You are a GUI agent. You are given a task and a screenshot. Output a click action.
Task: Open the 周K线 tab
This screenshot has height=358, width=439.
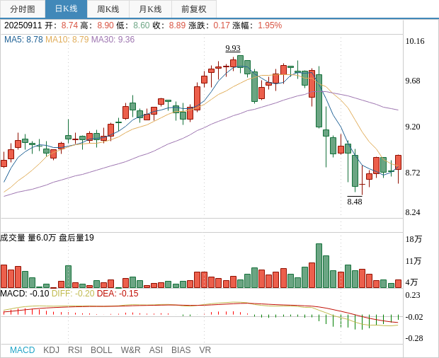108,9
